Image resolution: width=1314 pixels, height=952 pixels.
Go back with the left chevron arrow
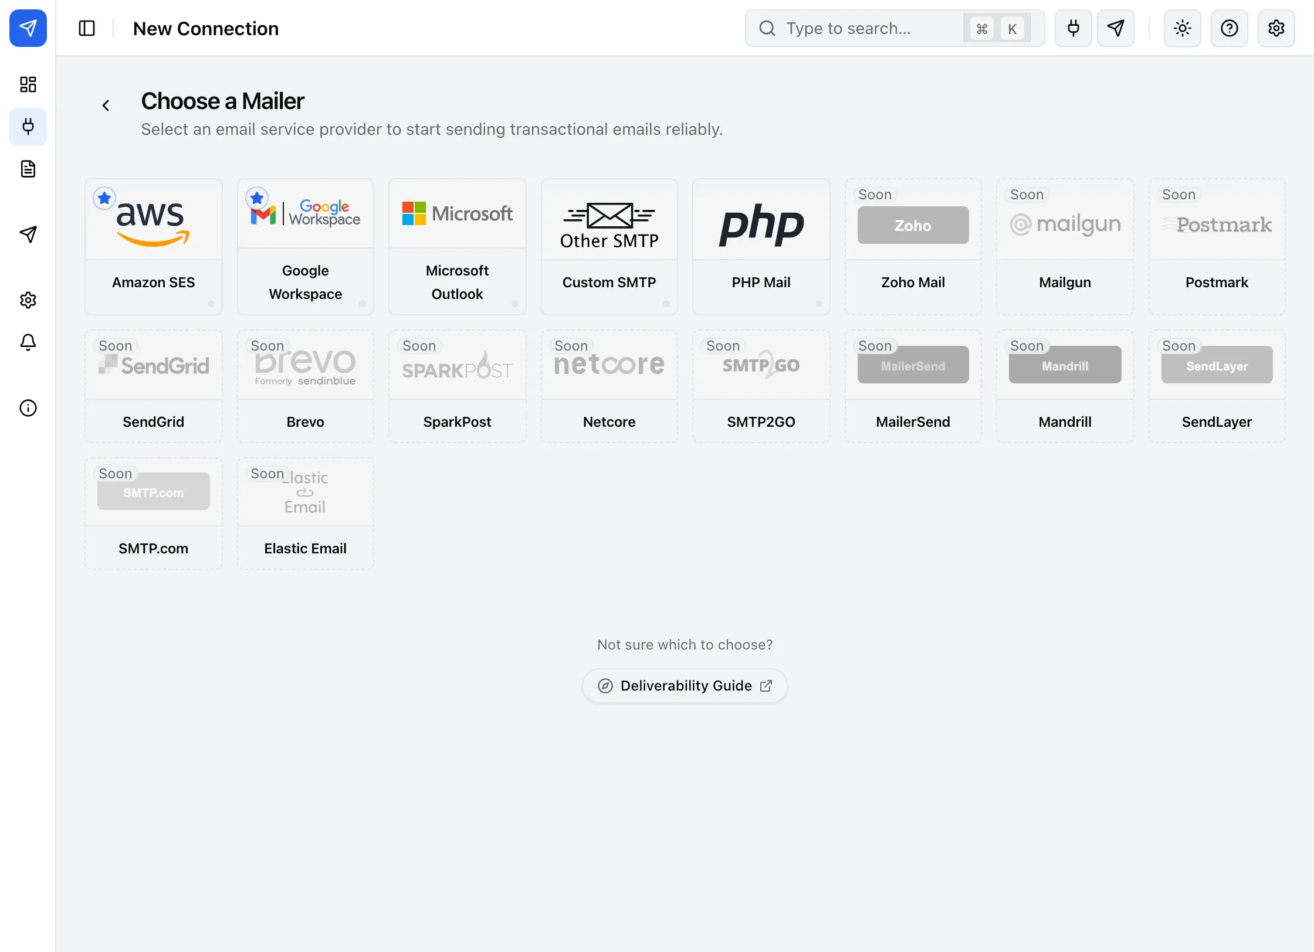(x=106, y=106)
